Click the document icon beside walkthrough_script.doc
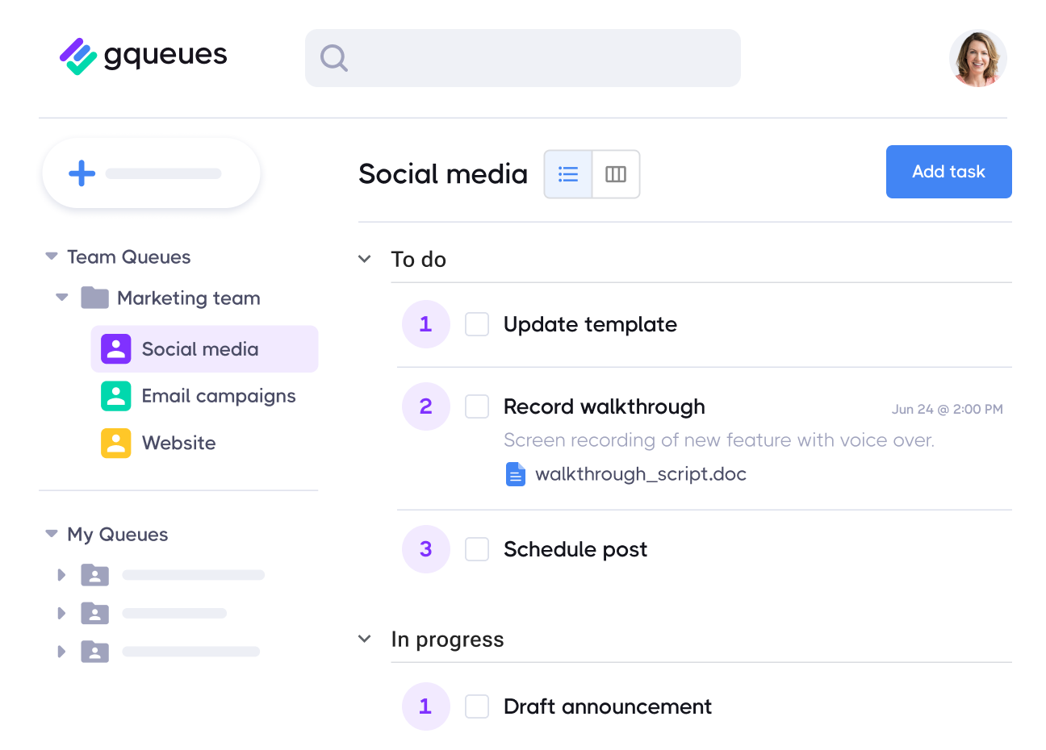The image size is (1046, 750). coord(516,474)
